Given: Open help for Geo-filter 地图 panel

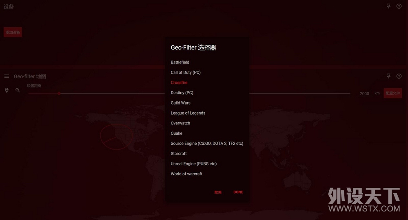Looking at the screenshot, I should (x=399, y=76).
